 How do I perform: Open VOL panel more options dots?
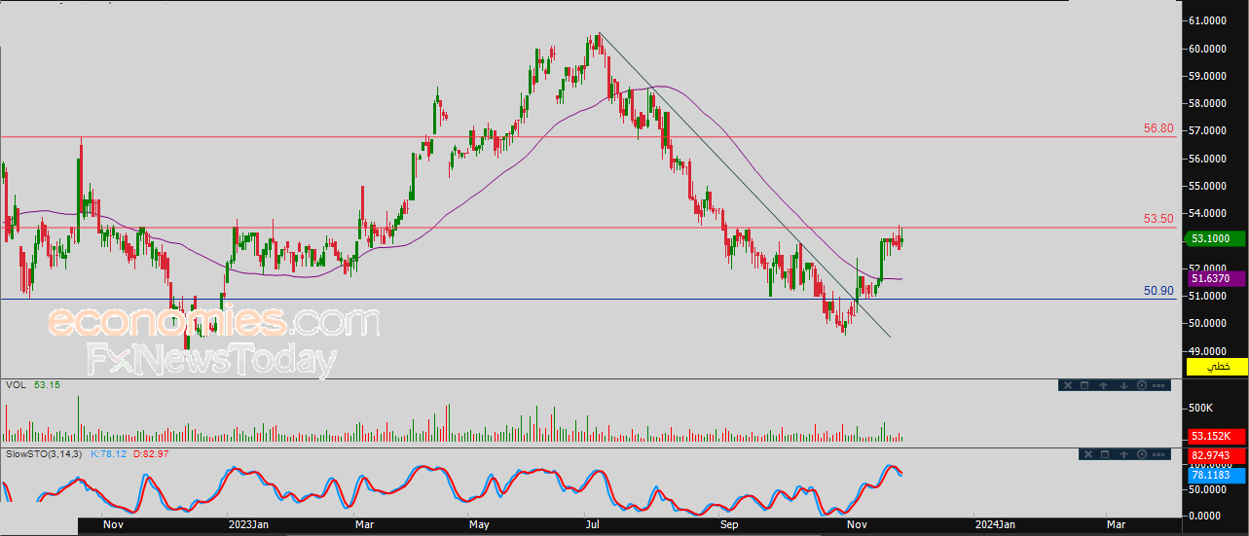(x=1158, y=385)
